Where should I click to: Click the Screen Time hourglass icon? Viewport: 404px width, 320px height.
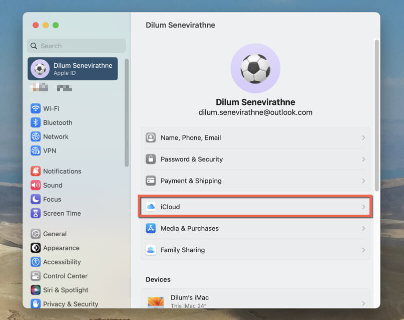[x=36, y=213]
